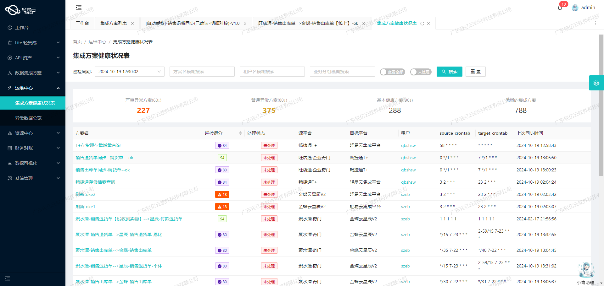Open the T+存货现存量增量查询 link
This screenshot has height=286, width=604.
(x=98, y=145)
